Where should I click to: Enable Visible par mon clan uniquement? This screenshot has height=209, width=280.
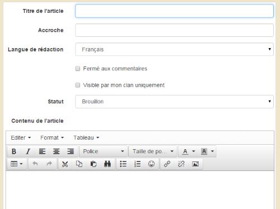[78, 85]
